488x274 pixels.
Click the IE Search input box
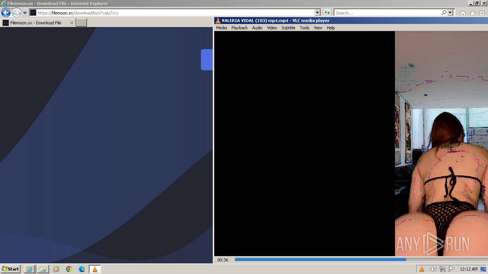pyautogui.click(x=387, y=13)
